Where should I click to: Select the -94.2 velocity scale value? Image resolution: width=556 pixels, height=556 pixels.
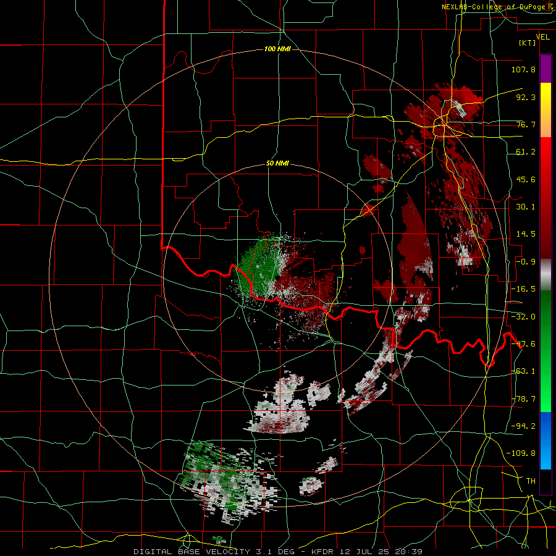523,426
